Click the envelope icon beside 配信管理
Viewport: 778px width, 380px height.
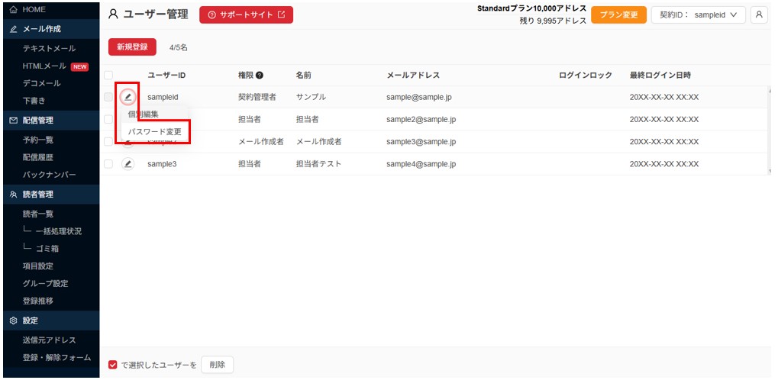(x=13, y=121)
